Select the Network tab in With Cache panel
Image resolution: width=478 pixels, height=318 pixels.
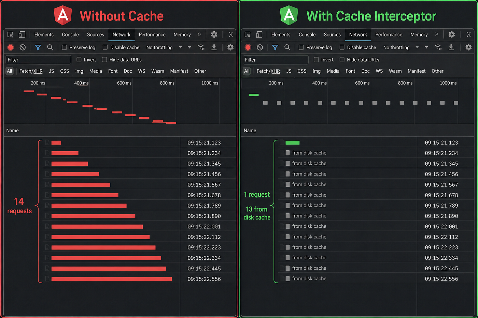(x=358, y=34)
